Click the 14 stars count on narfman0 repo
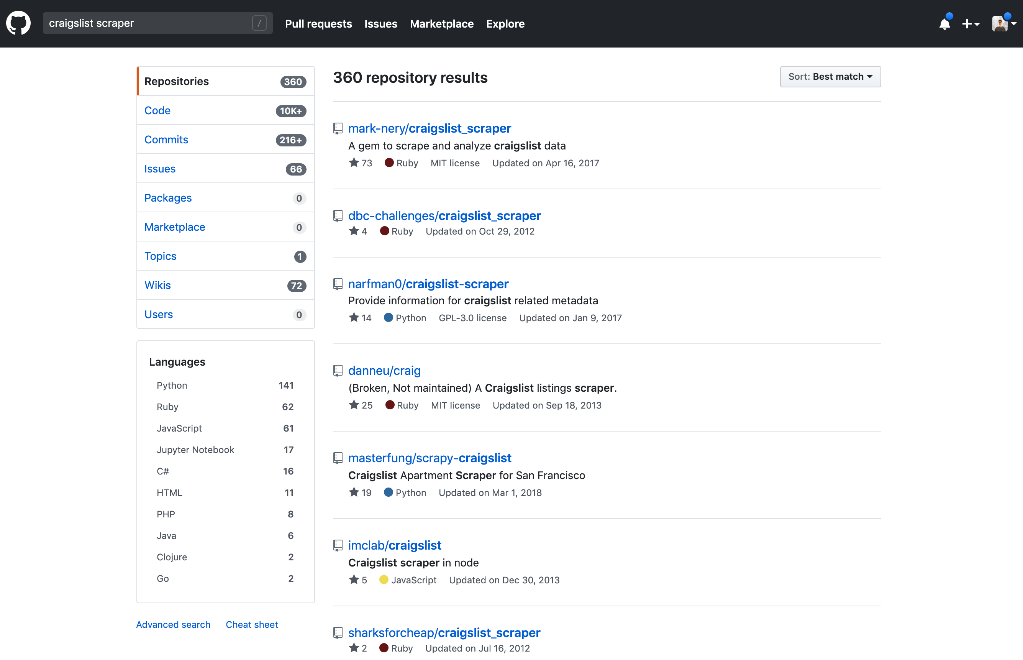Image resolution: width=1023 pixels, height=660 pixels. 360,318
